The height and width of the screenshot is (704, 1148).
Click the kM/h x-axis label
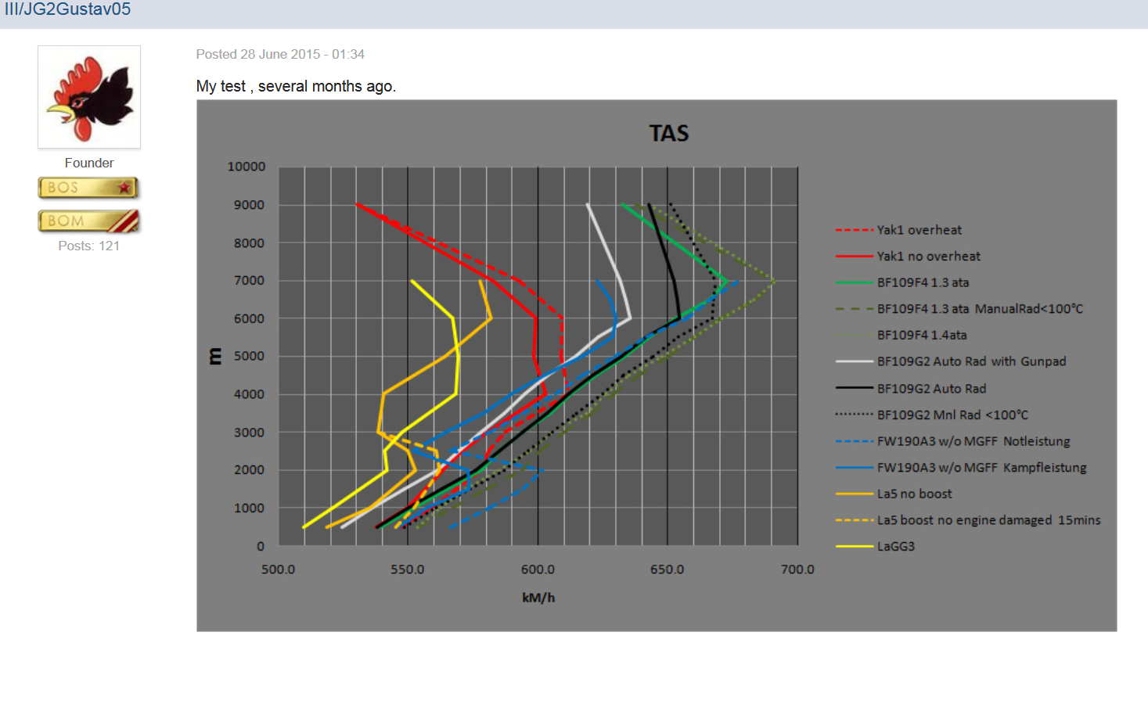coord(538,598)
